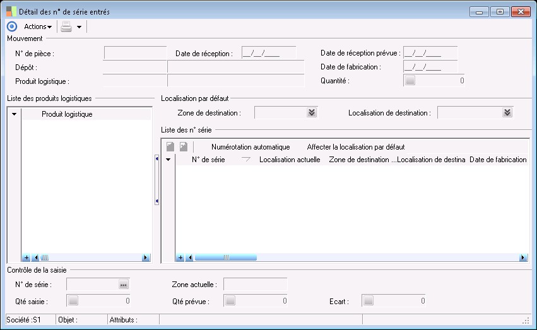Click the Qté prévue calculator button
Viewport: 537px width, 330px height.
coord(230,301)
